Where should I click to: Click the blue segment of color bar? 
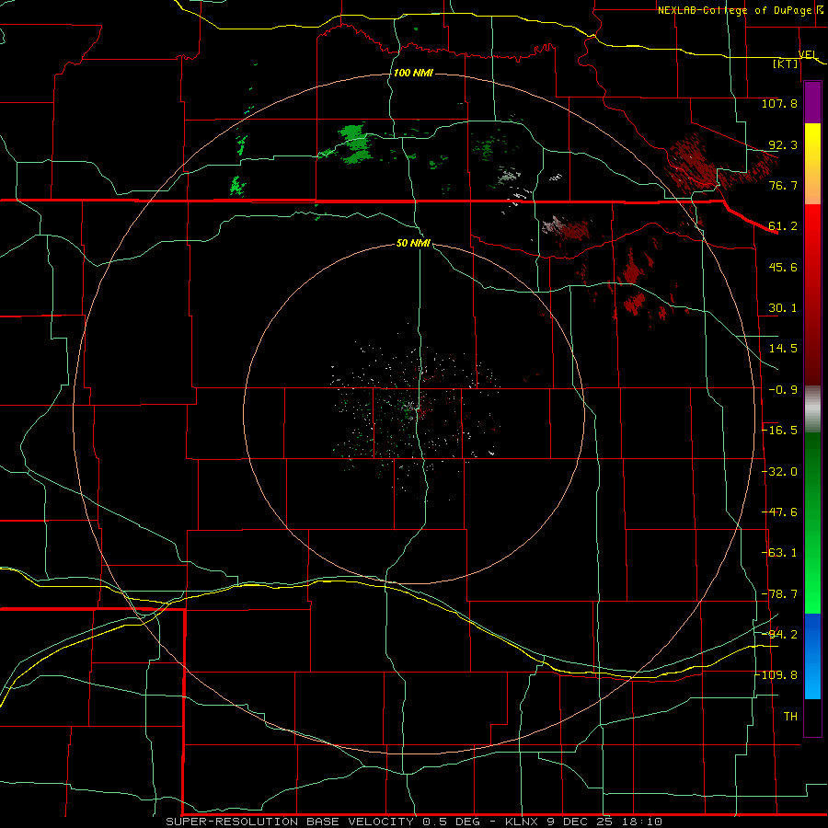tap(812, 656)
